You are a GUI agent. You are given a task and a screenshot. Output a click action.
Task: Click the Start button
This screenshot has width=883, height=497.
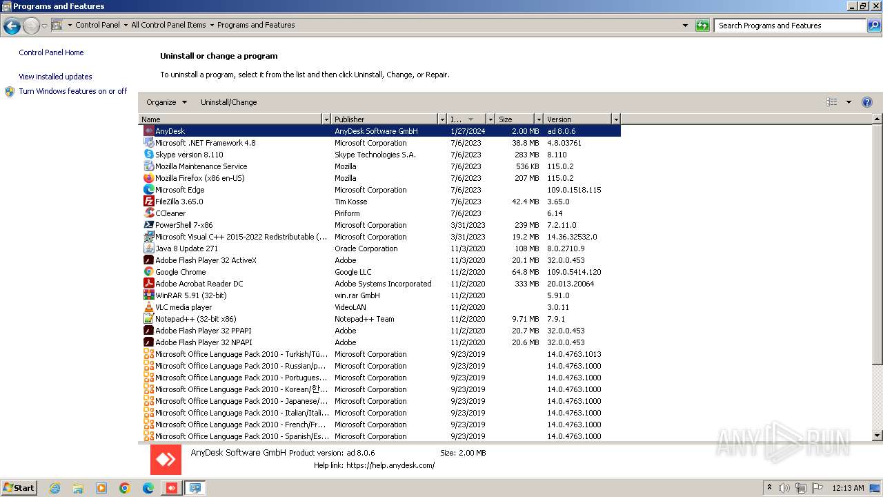click(19, 488)
